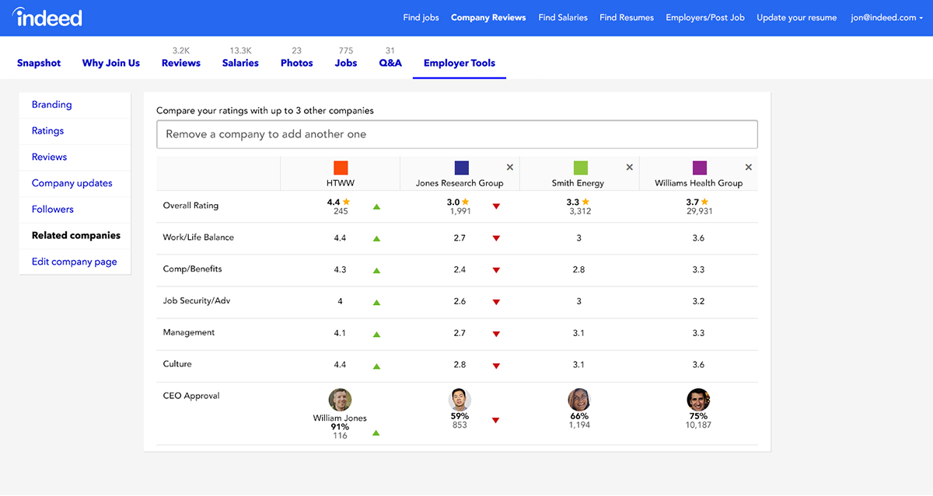
Task: Click green up arrow in Culture row
Action: [x=376, y=366]
